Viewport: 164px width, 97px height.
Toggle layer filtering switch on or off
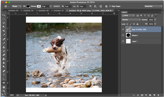click(156, 15)
